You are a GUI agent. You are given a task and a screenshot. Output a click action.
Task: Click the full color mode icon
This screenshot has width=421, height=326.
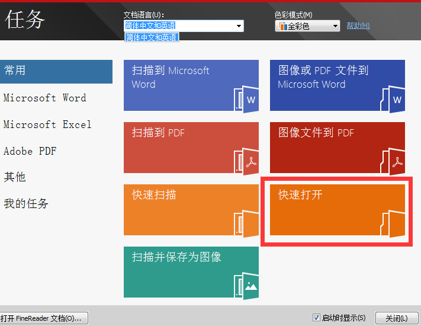(282, 26)
